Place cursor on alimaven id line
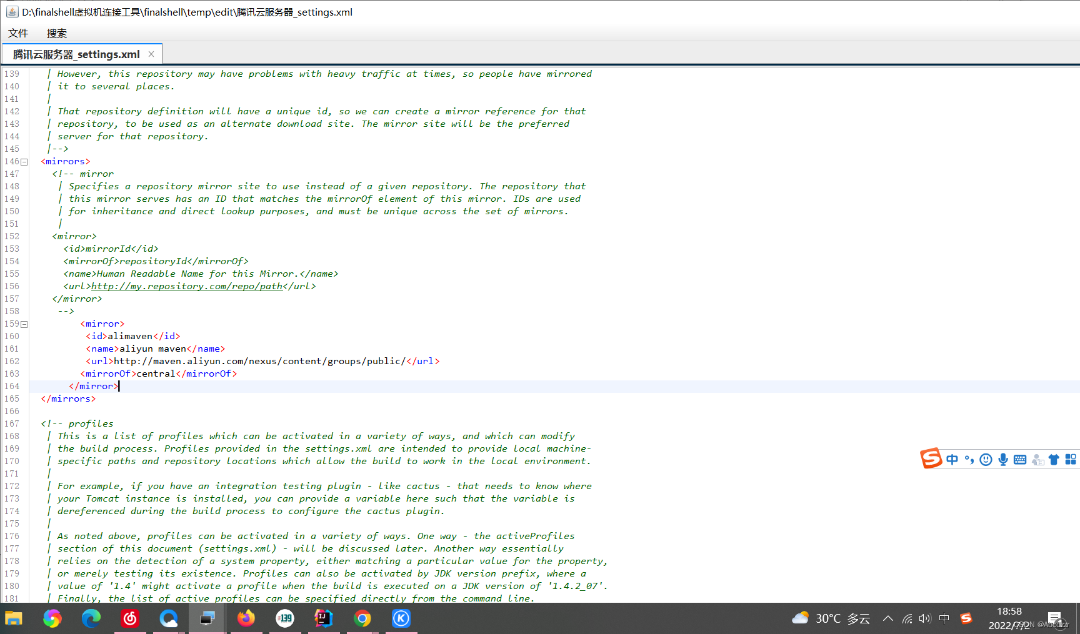This screenshot has width=1080, height=634. click(x=133, y=336)
